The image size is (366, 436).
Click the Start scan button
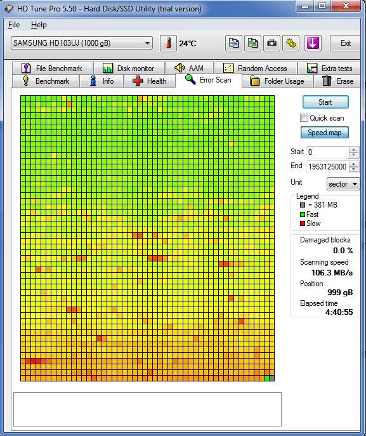pos(325,102)
